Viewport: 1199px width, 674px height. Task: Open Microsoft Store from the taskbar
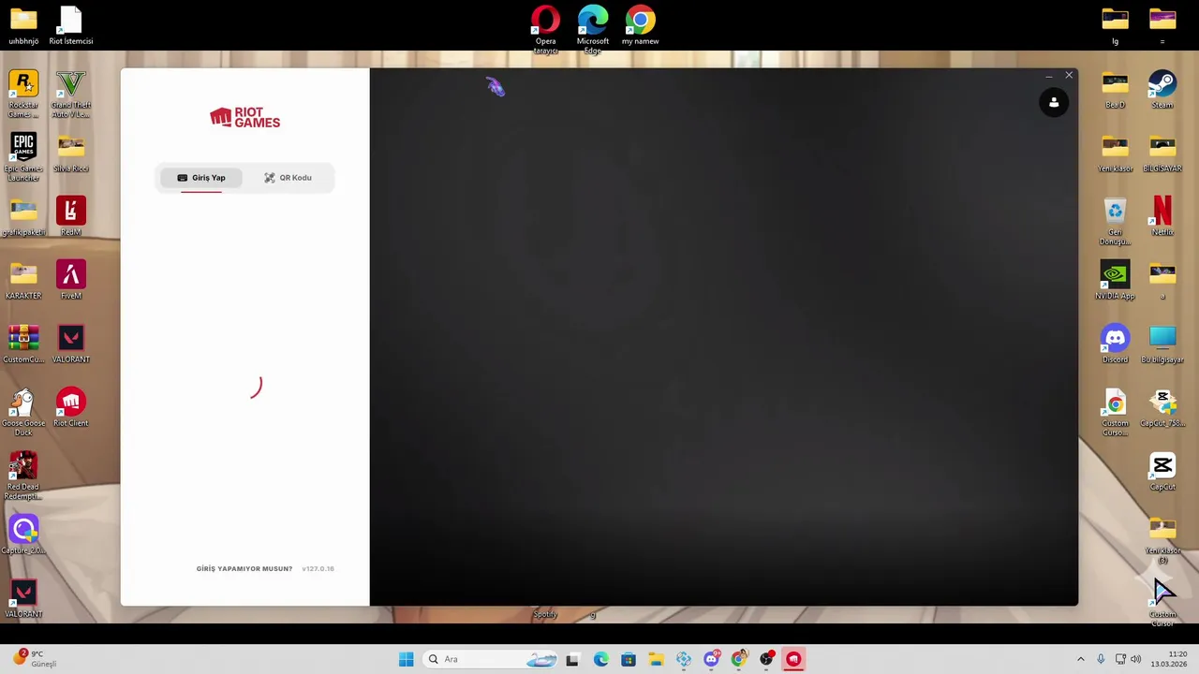pos(628,659)
